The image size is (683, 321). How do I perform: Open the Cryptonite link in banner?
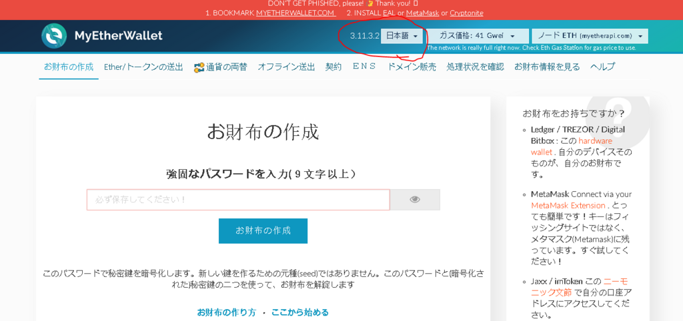[466, 13]
